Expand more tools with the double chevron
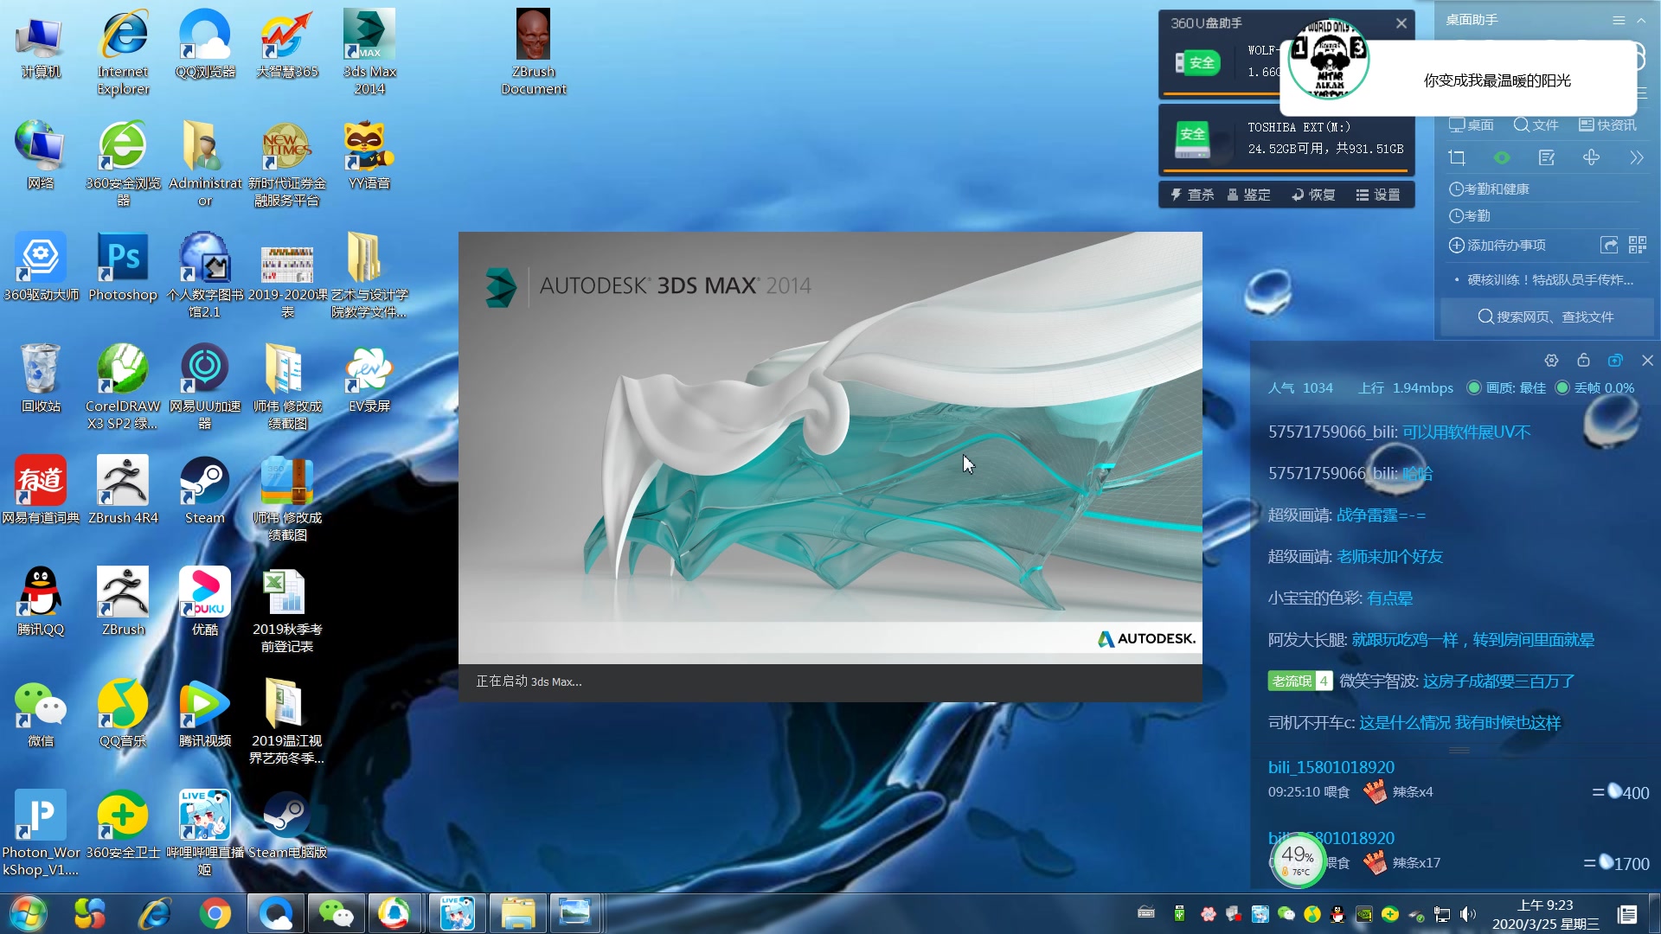The height and width of the screenshot is (934, 1661). click(1636, 157)
